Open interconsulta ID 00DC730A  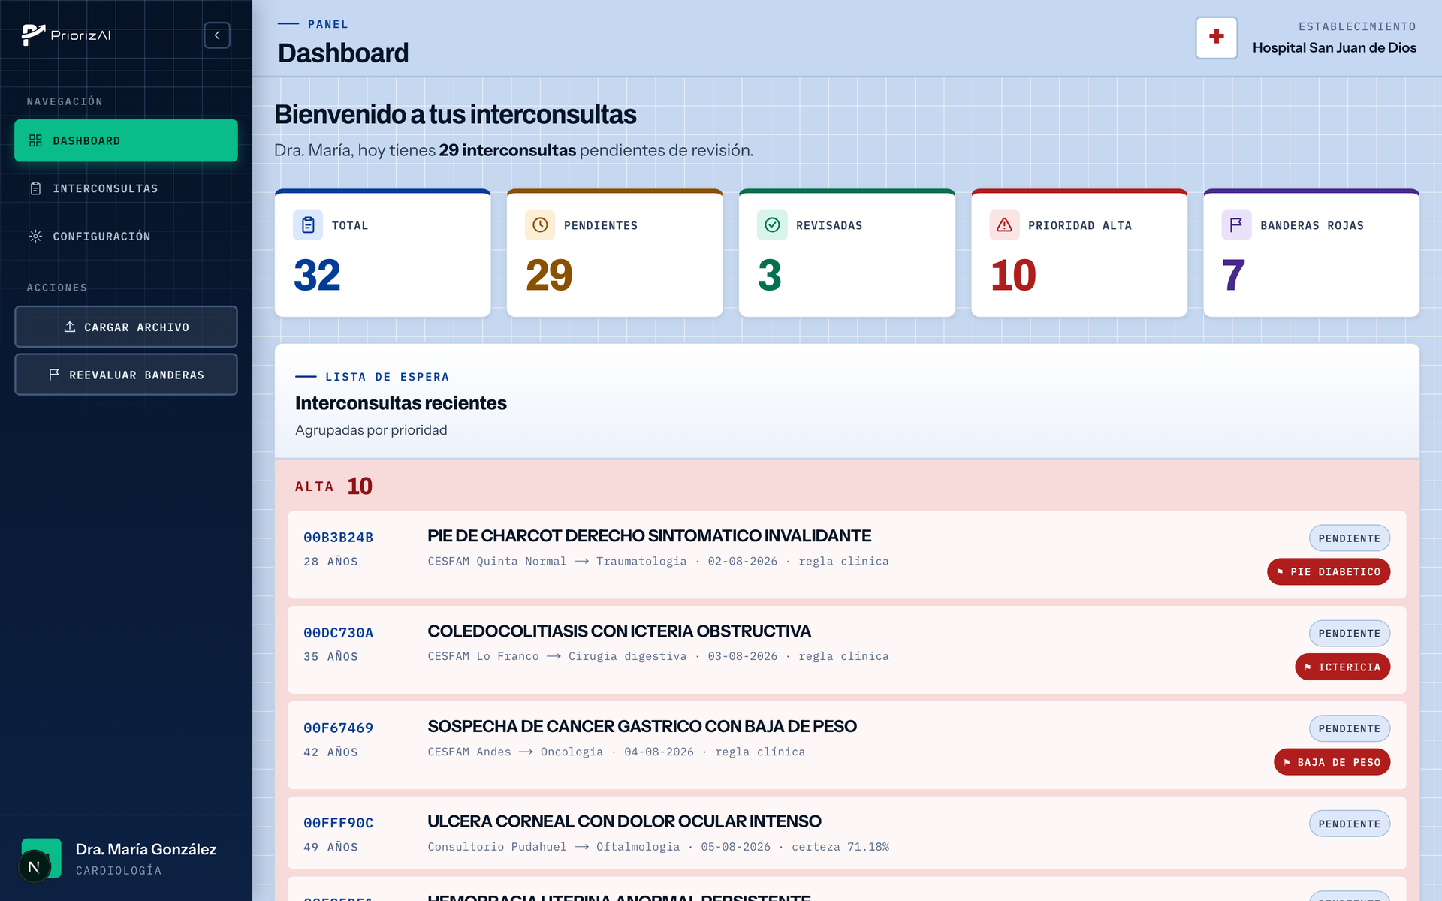click(x=338, y=633)
